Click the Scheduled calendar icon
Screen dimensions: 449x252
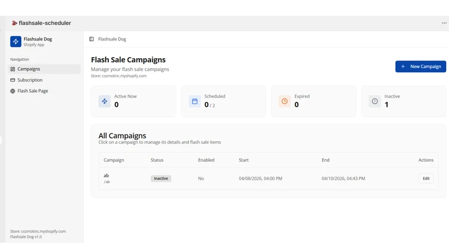point(195,101)
